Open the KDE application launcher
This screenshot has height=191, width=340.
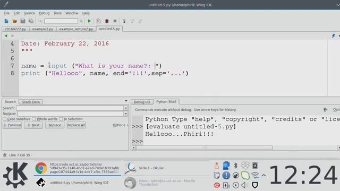[x=15, y=175]
